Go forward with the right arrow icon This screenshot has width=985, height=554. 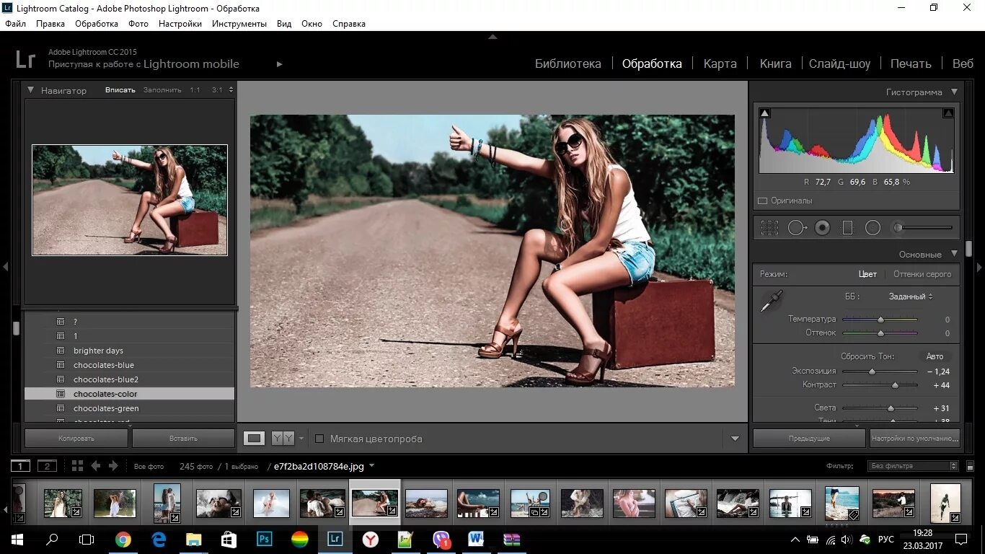point(113,466)
